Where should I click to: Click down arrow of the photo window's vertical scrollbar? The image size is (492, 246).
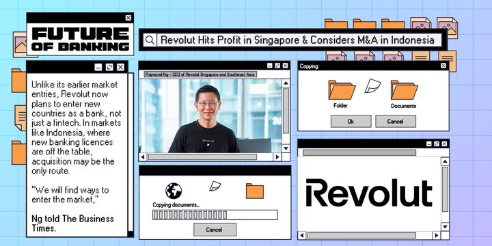286,148
